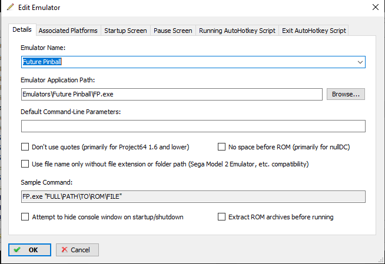The height and width of the screenshot is (264, 385).
Task: Close the Edit Emulator dialog
Action: 376,7
